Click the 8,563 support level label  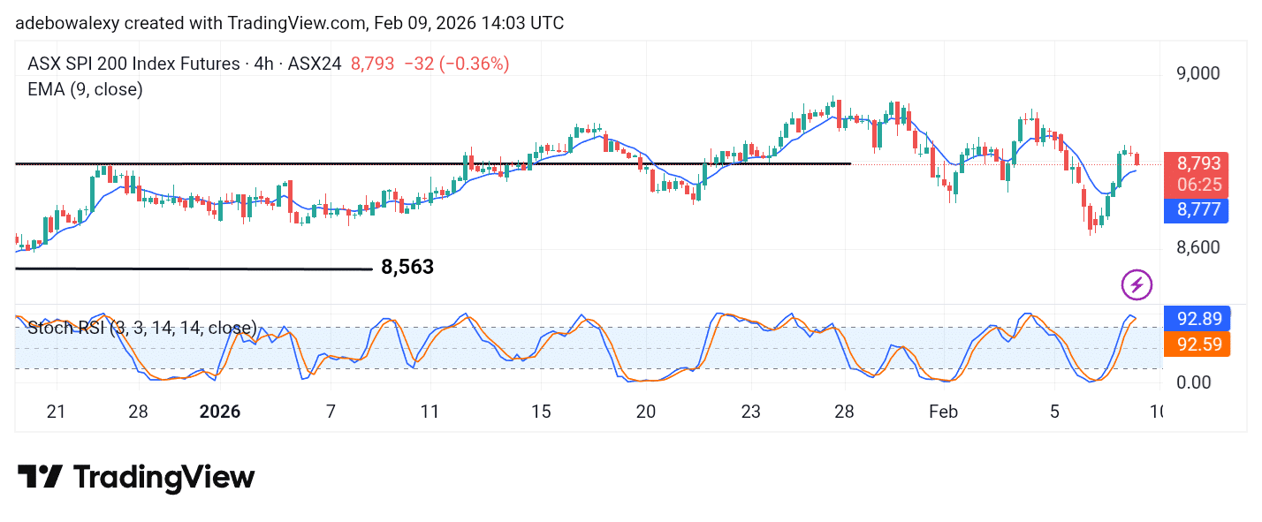tap(407, 266)
